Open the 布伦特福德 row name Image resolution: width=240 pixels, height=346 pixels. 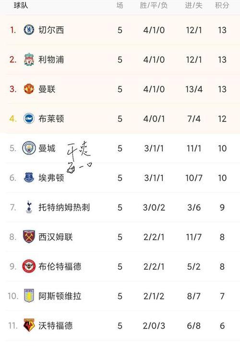coord(60,266)
